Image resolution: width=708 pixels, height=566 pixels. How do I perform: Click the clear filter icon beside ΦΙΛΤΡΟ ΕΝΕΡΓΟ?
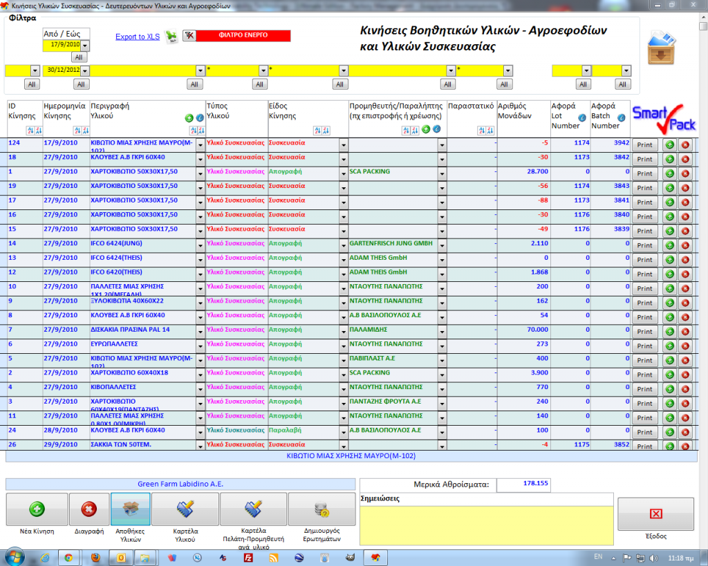189,35
